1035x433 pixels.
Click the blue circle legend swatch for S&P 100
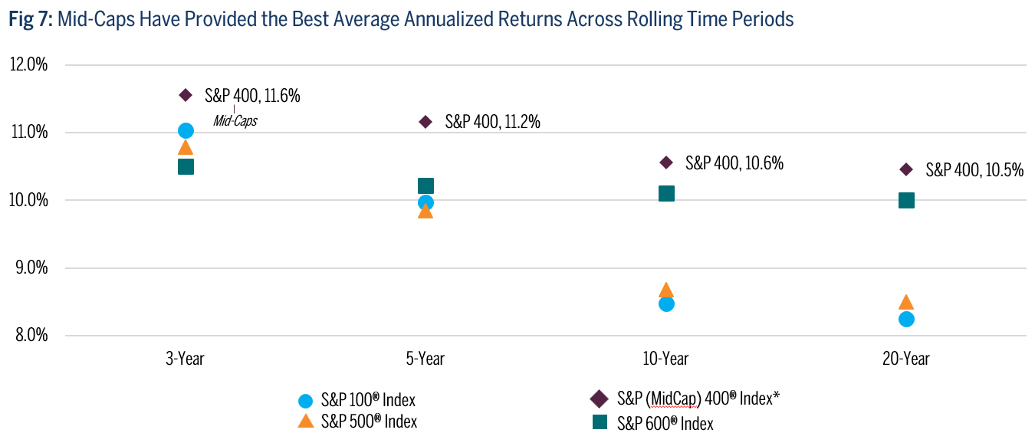tap(305, 401)
